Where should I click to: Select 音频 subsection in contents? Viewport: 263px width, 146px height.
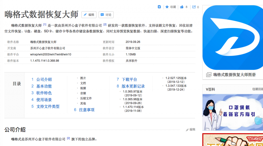click(x=83, y=93)
